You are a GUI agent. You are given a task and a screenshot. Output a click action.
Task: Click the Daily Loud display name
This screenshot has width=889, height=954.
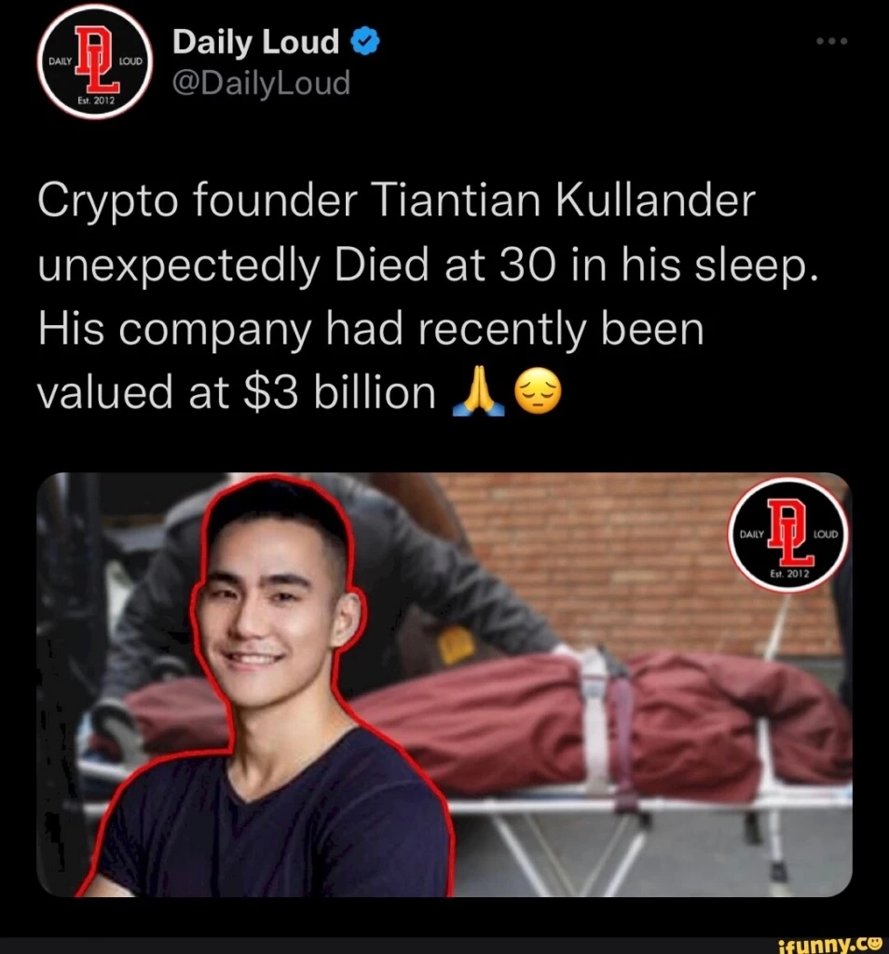pos(255,42)
